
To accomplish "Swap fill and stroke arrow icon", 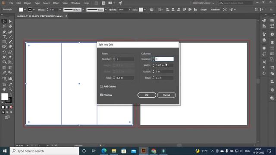I will point(11,95).
